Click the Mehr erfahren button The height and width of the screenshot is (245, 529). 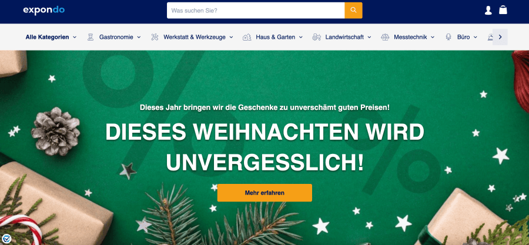[x=264, y=193]
